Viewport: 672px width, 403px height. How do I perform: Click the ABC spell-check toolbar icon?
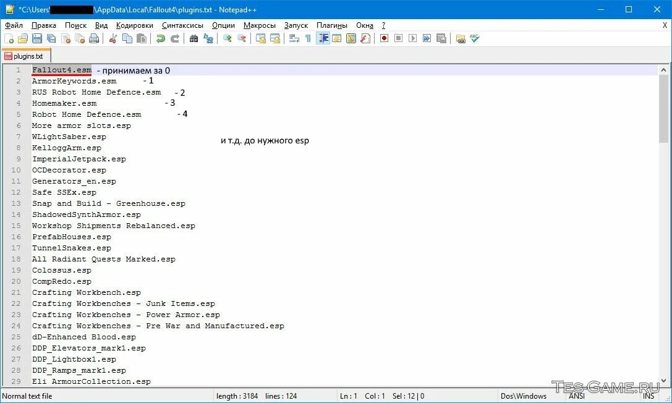pos(474,38)
